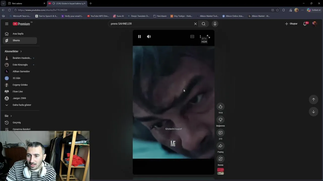Open Etsy Türkiye bookmark
Viewport: 323px width, 181px height.
[181, 16]
